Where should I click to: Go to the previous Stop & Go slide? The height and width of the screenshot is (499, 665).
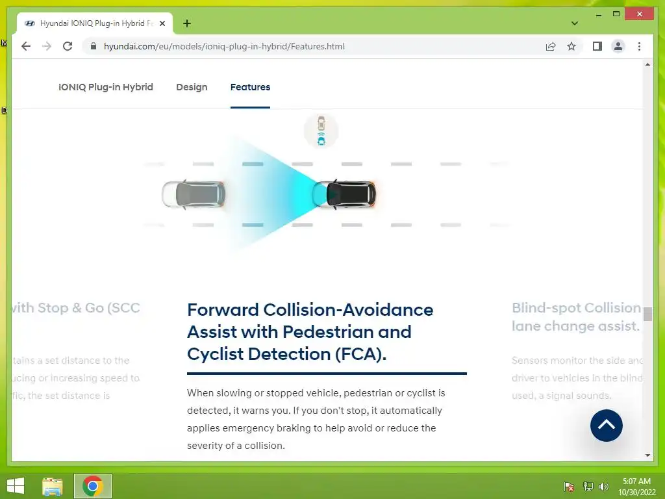[x=76, y=307]
